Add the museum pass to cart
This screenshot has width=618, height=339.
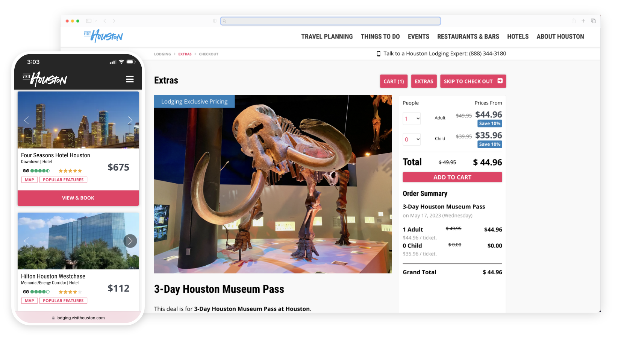pyautogui.click(x=452, y=177)
